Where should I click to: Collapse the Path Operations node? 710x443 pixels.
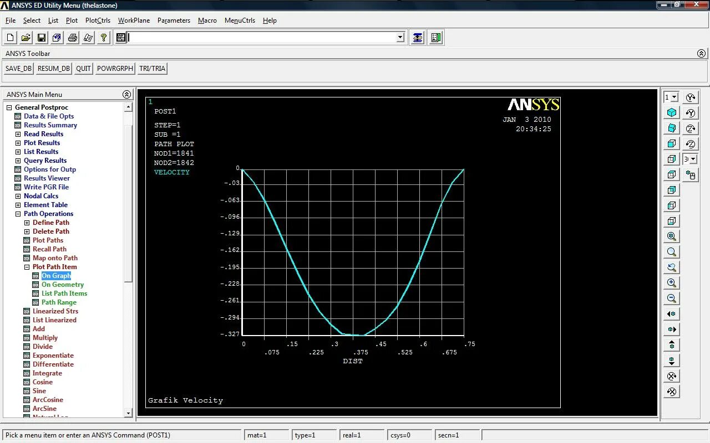coord(18,214)
